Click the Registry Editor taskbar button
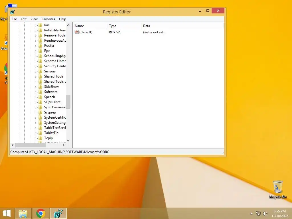 (x=58, y=213)
